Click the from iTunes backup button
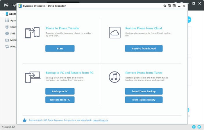Viewport: 204px width, 130px height. click(x=144, y=91)
